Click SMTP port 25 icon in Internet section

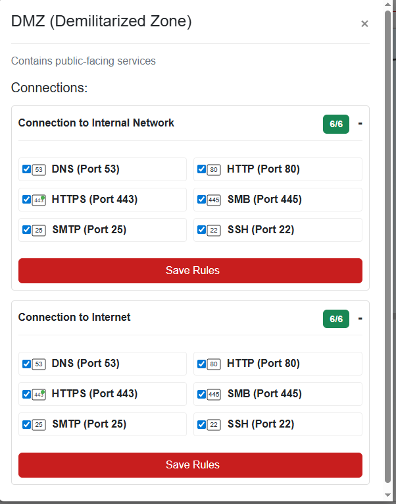tap(39, 424)
